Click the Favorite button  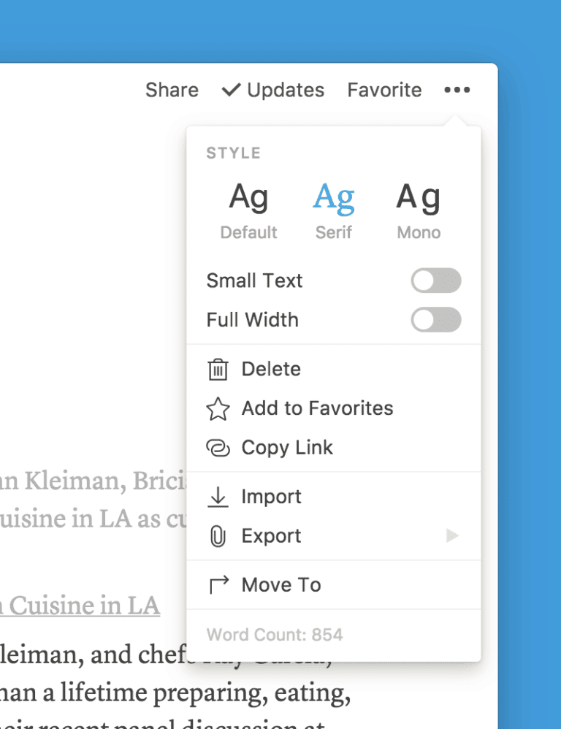[384, 89]
